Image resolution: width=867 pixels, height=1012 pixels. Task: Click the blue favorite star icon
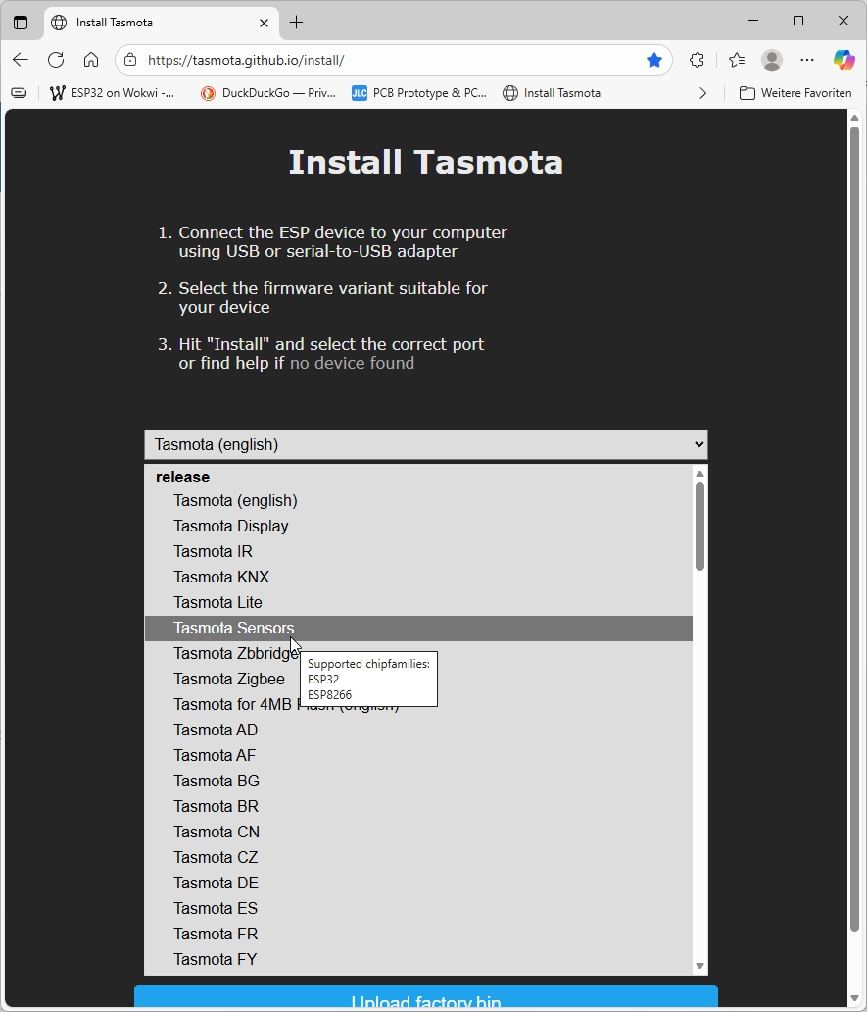pyautogui.click(x=654, y=60)
